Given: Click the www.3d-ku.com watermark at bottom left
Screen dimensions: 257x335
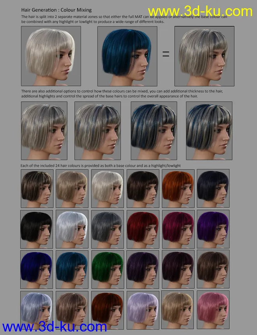Looking at the screenshot, I should tap(54, 326).
